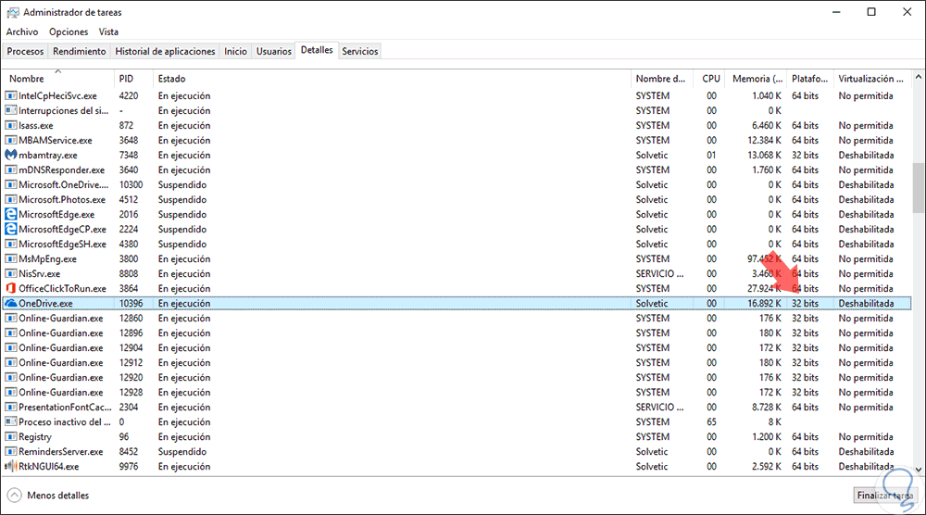The height and width of the screenshot is (515, 926).
Task: Click the scrollbar up arrow
Action: pos(919,77)
